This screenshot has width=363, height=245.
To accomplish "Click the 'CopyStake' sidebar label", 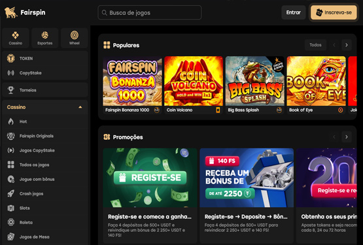I will coord(31,73).
